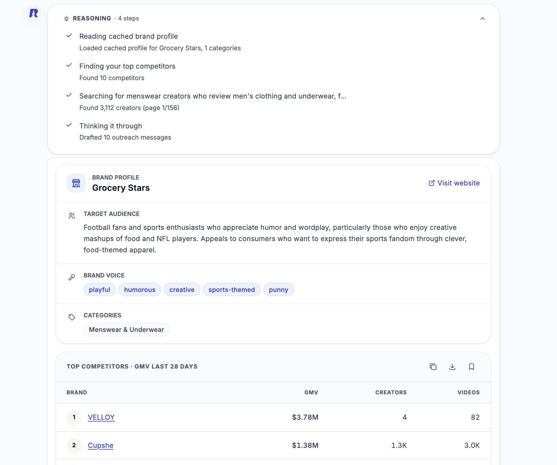Click the Grocery Stars brand name

click(121, 188)
